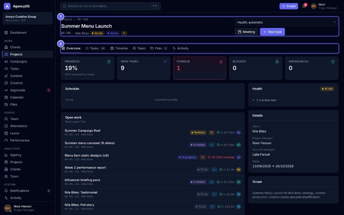Click the Clients icon under Work
The width and height of the screenshot is (344, 215).
6,47
